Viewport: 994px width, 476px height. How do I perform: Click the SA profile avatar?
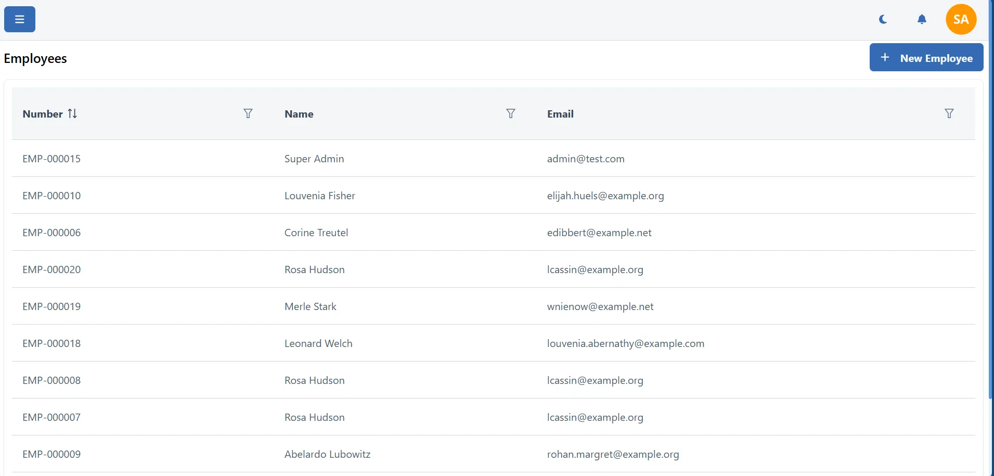(x=960, y=19)
